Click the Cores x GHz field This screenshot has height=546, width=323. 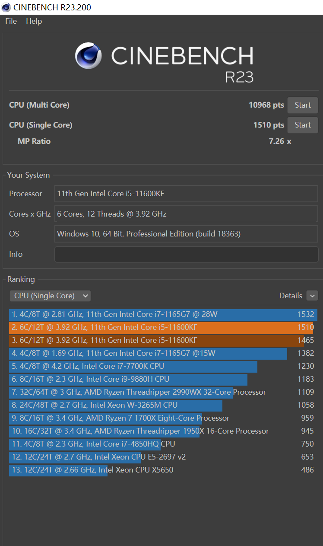[x=186, y=214]
